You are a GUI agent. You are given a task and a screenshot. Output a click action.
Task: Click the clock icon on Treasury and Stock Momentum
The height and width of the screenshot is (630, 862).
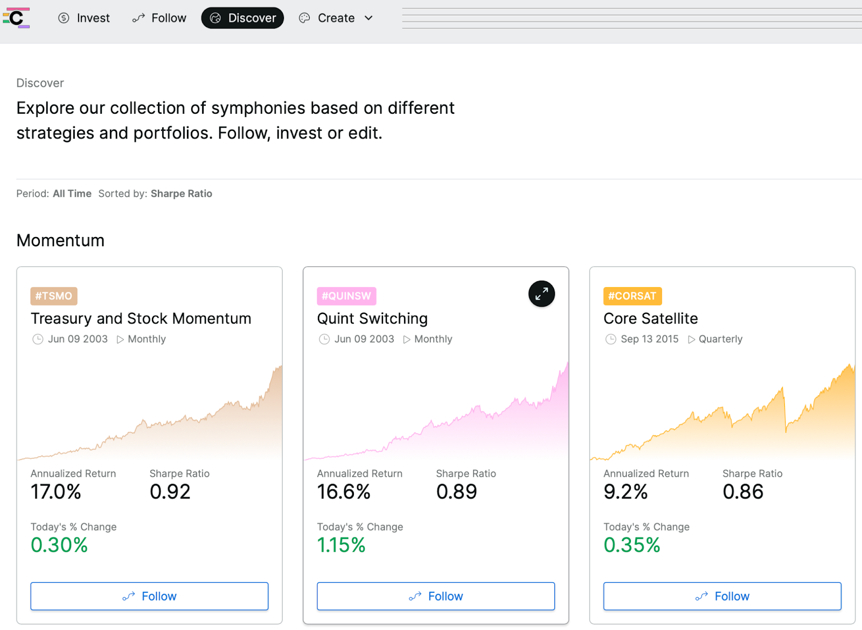pos(38,339)
